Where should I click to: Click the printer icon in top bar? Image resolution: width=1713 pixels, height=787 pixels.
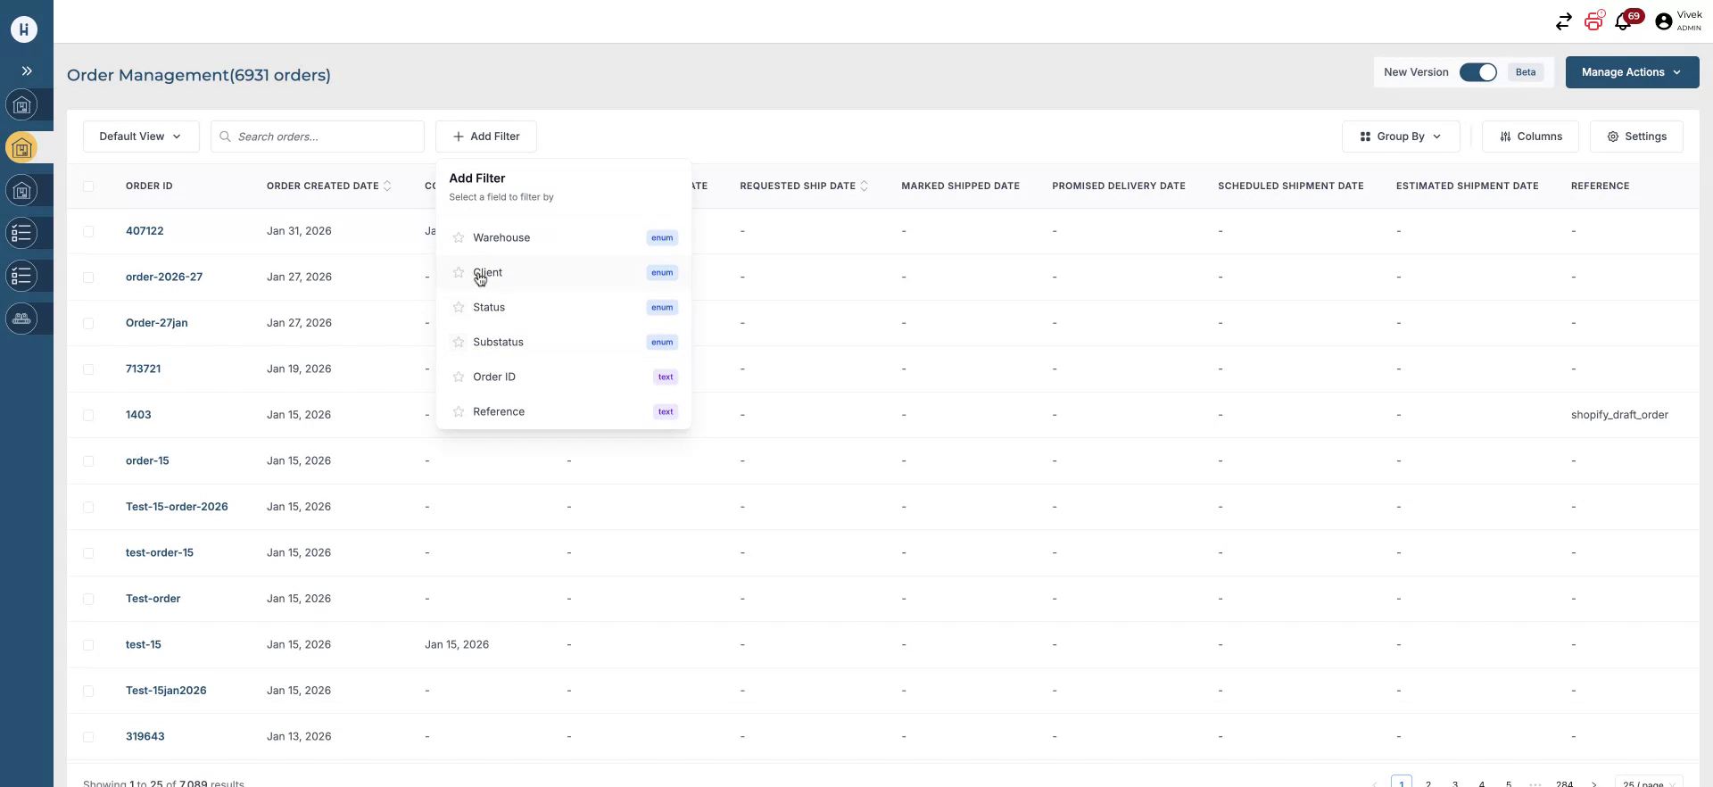coord(1593,22)
